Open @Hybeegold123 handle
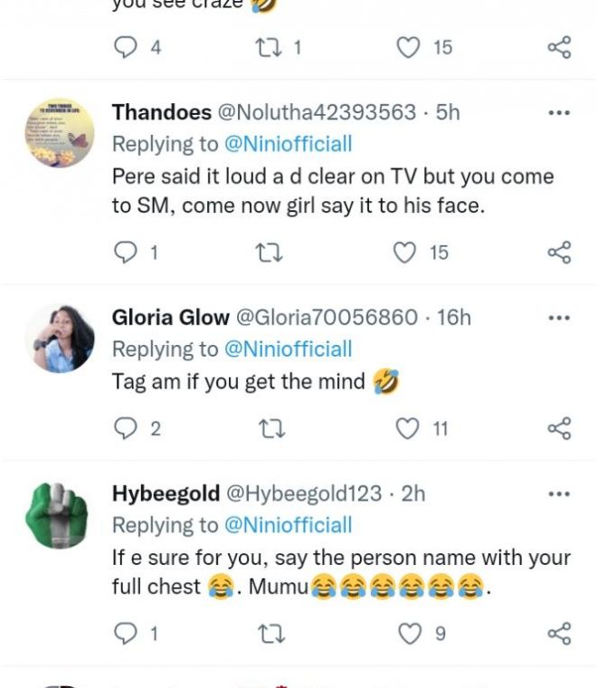Viewport: 597px width, 688px height. pyautogui.click(x=303, y=493)
